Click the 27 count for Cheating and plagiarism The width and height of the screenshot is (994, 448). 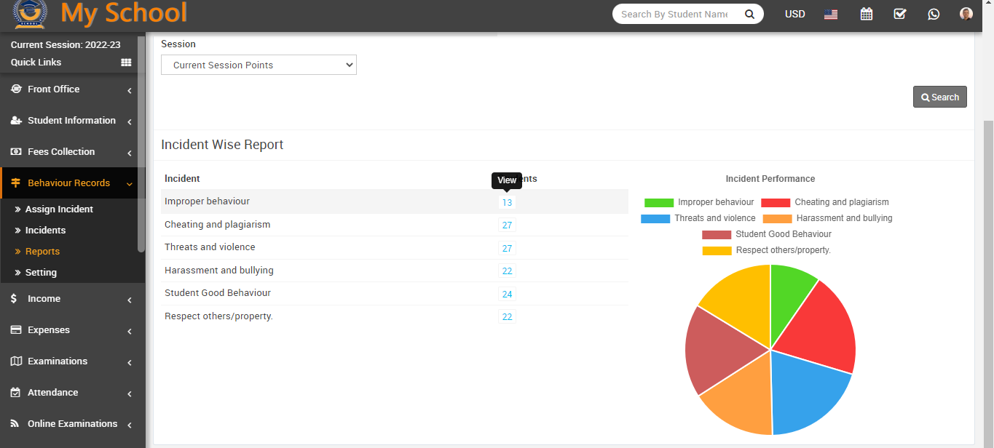click(507, 225)
